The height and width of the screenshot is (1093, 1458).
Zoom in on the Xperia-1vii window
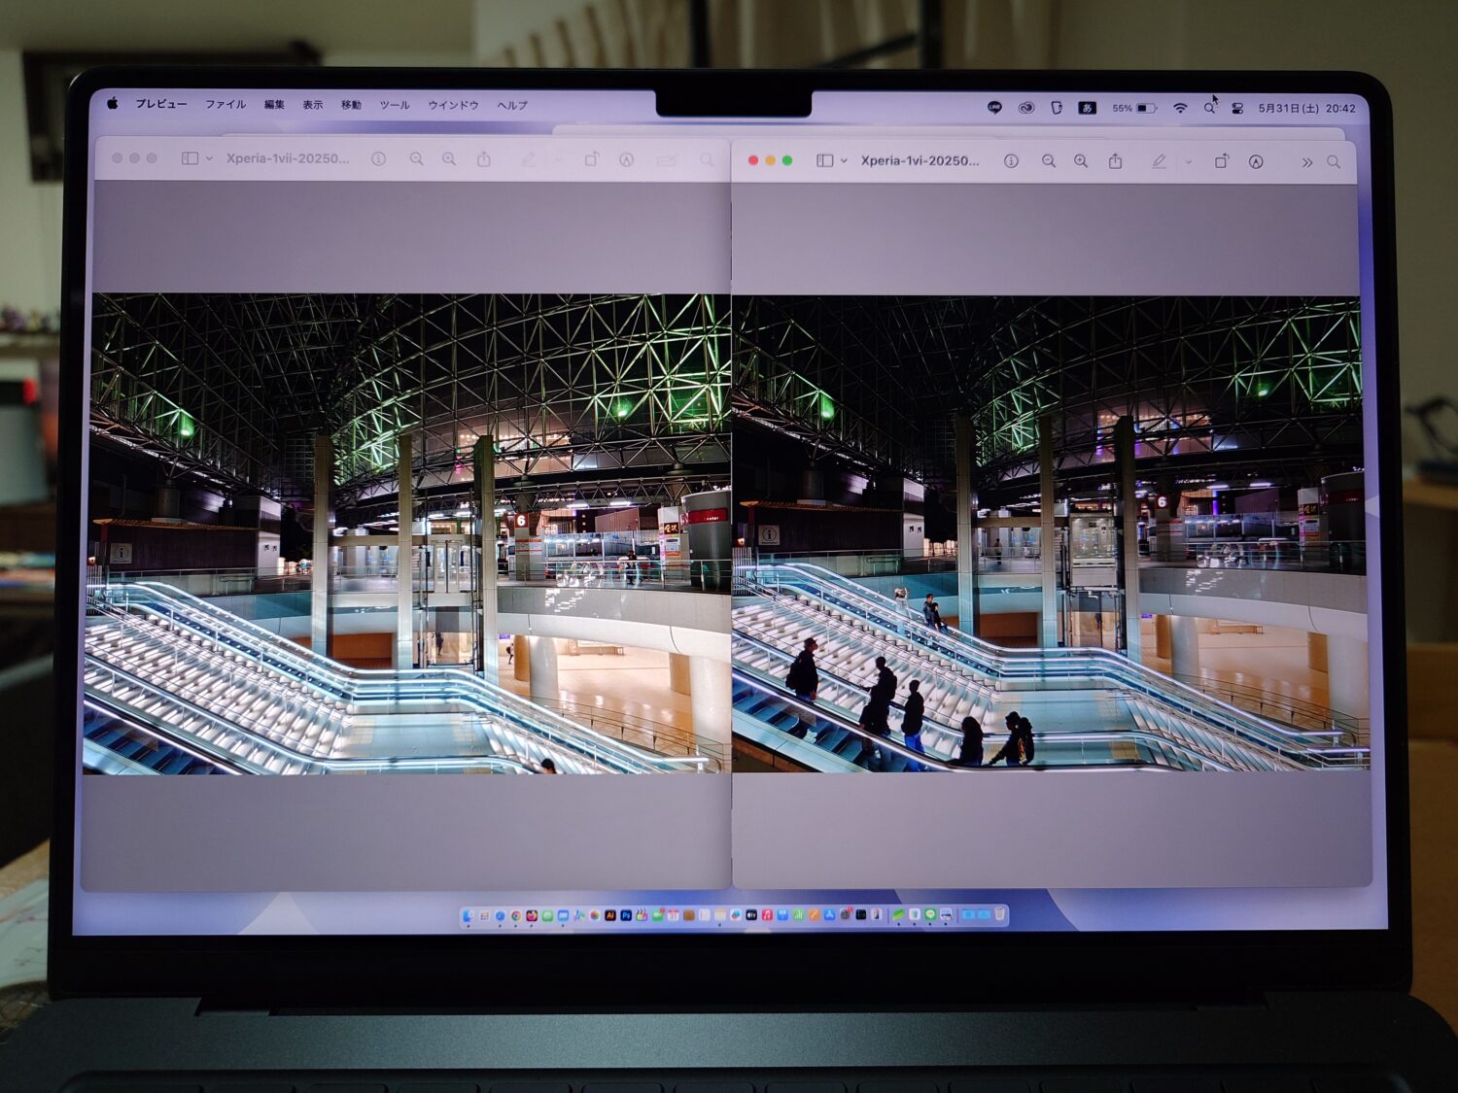click(x=449, y=158)
